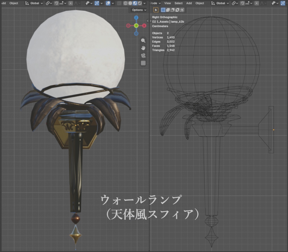This screenshot has width=288, height=252.
Task: Choose 'Set new selection' mode icon
Action: (163, 10)
